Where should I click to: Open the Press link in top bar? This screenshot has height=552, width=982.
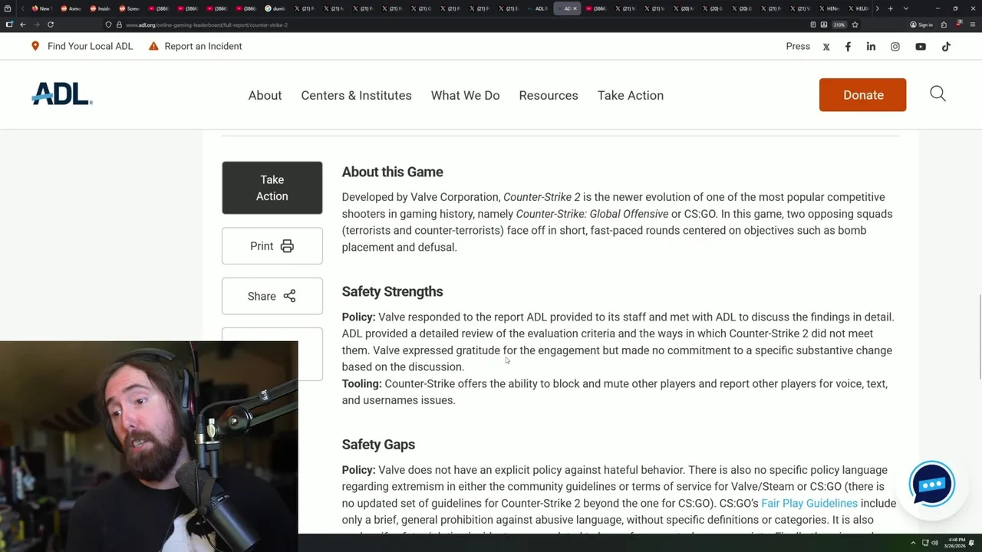798,46
